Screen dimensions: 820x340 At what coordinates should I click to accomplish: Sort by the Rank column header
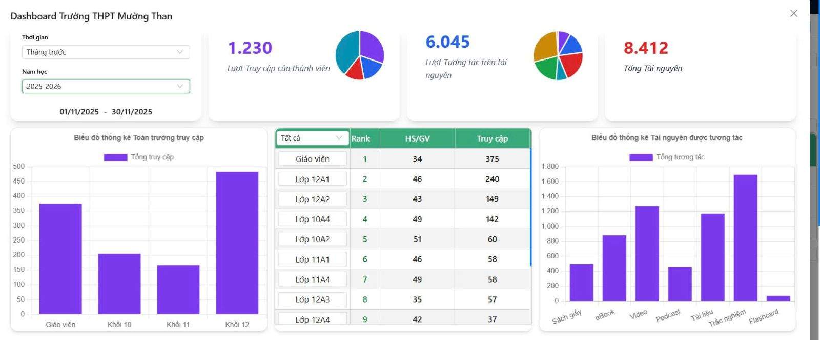361,138
